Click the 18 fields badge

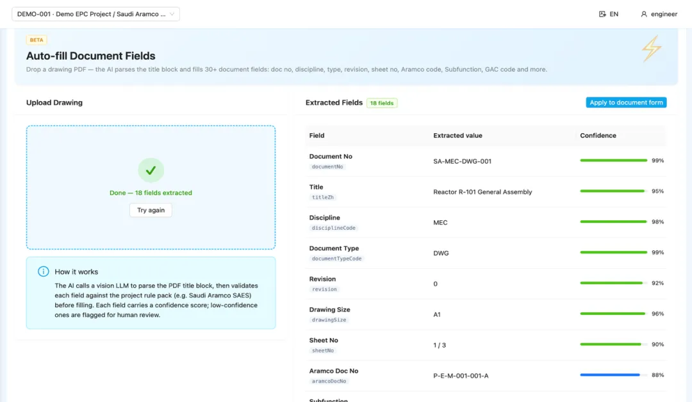382,103
